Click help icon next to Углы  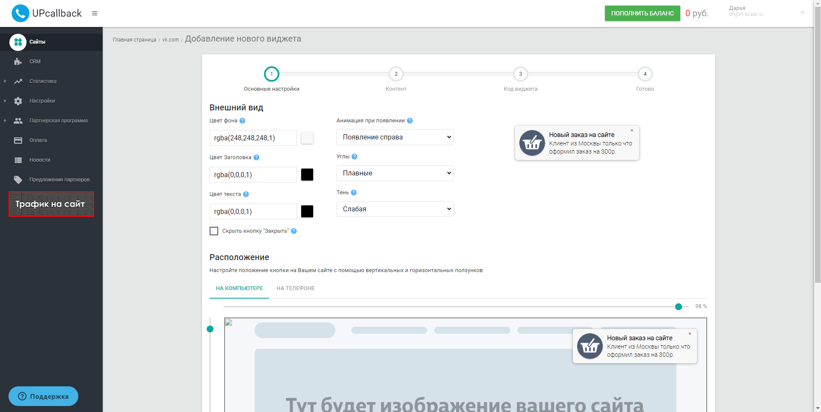(354, 157)
